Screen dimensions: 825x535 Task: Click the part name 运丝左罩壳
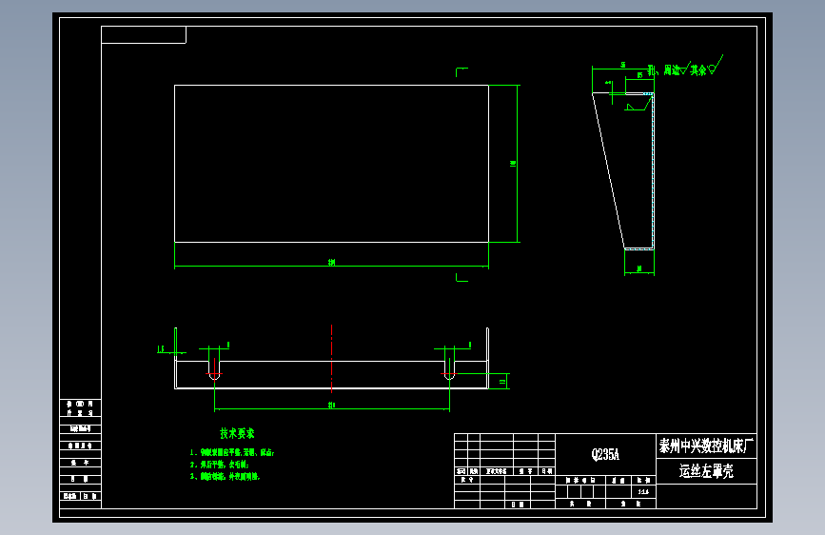[706, 471]
